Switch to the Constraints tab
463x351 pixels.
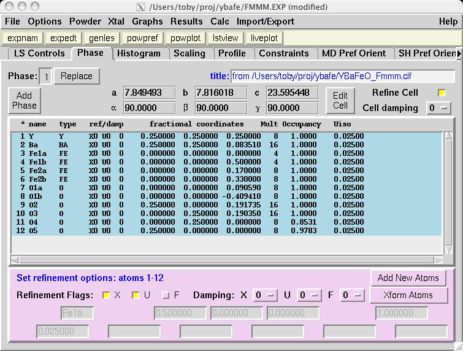284,53
